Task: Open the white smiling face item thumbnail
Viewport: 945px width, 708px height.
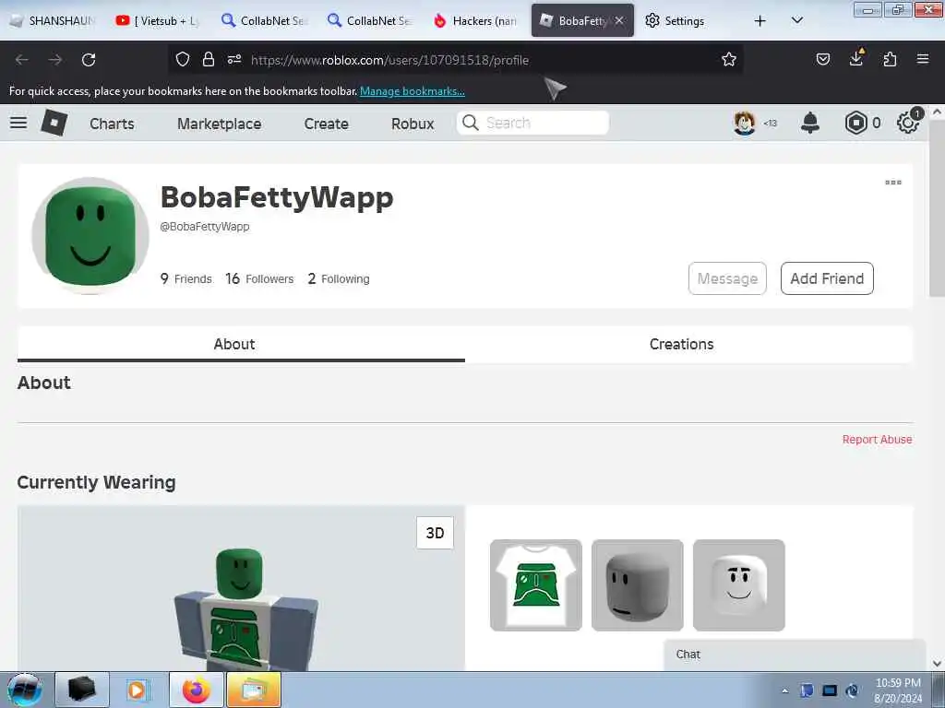Action: (x=739, y=585)
